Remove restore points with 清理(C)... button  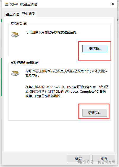(x=95, y=113)
